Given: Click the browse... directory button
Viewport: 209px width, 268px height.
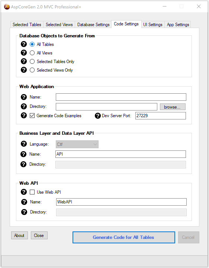Looking at the screenshot, I should pos(173,107).
